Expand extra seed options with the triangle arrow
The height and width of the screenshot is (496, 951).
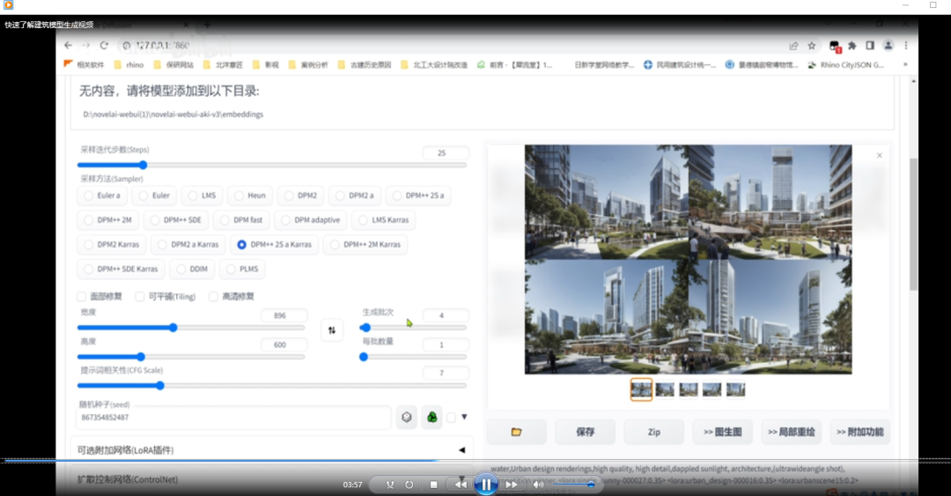(x=464, y=417)
